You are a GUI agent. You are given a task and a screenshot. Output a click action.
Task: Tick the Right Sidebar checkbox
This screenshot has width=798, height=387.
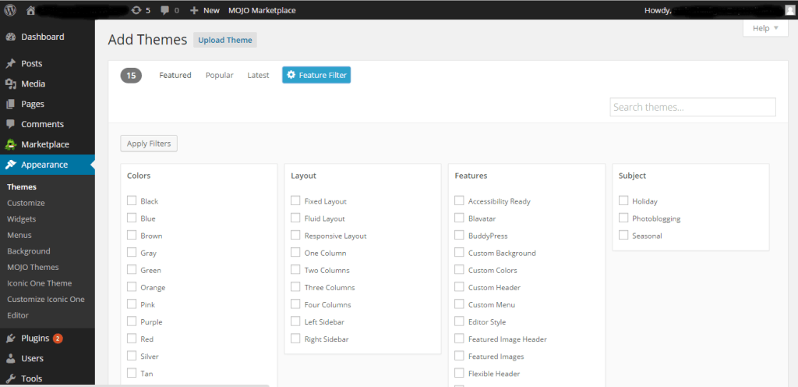coord(295,339)
